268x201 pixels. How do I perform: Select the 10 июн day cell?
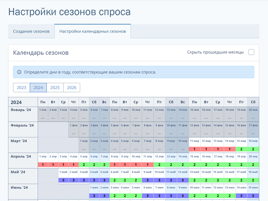[195, 191]
